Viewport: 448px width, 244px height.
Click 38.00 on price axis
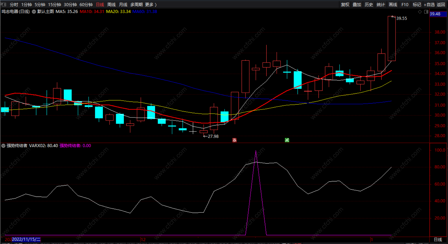(x=440, y=32)
